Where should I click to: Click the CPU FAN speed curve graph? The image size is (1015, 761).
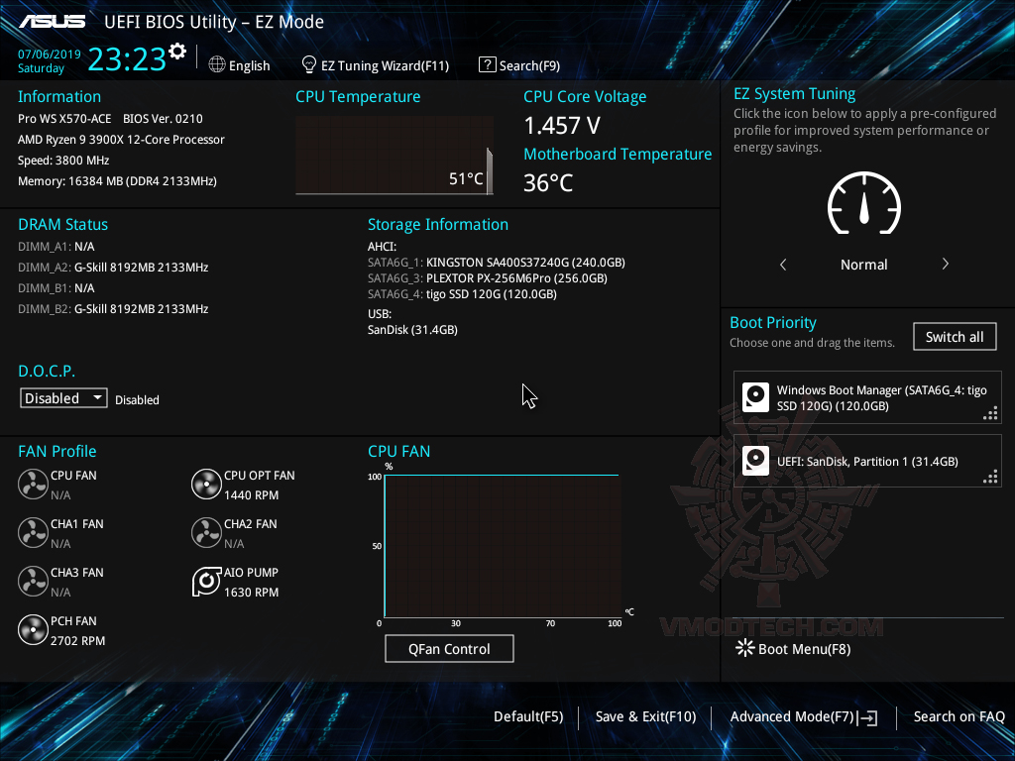[x=501, y=545]
